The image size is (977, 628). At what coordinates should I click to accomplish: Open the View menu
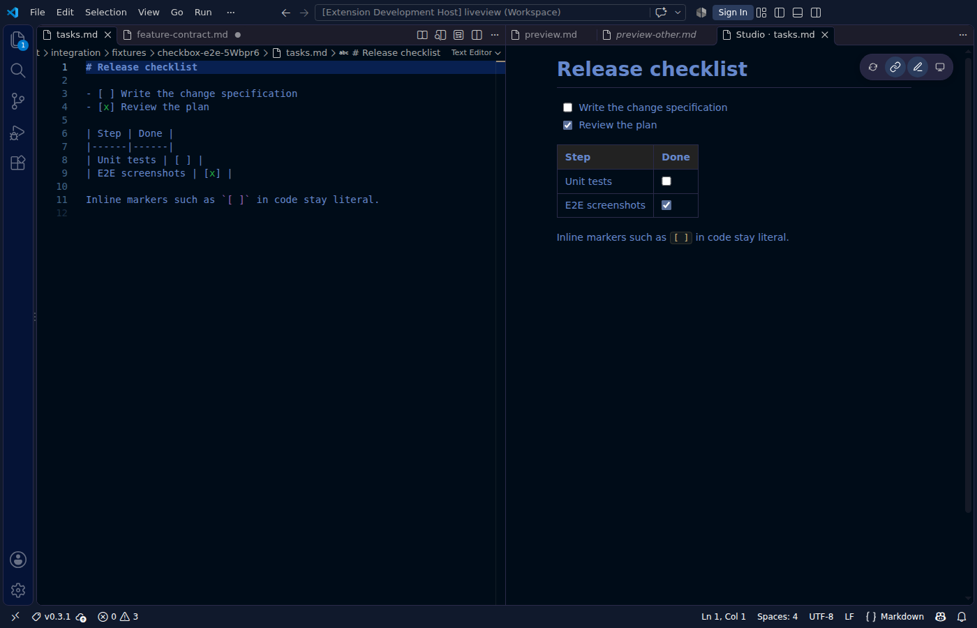coord(149,12)
